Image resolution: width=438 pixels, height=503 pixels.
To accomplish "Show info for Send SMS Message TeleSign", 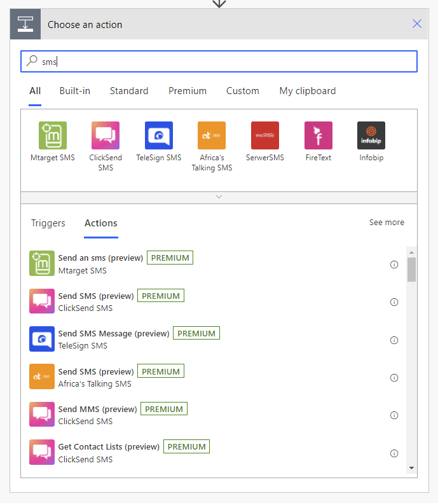I will [394, 340].
